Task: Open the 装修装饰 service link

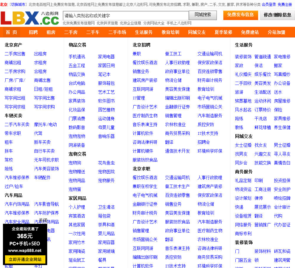Action: click(x=243, y=57)
